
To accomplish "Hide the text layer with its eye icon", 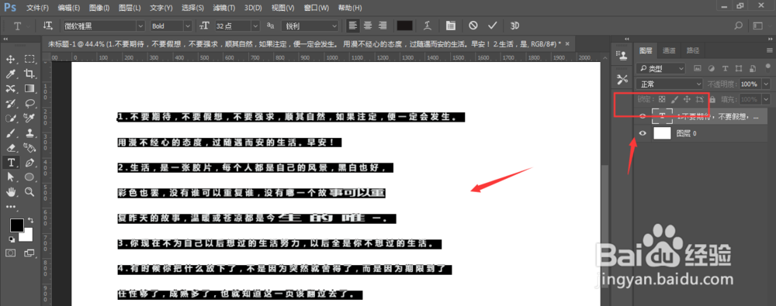I will [643, 116].
